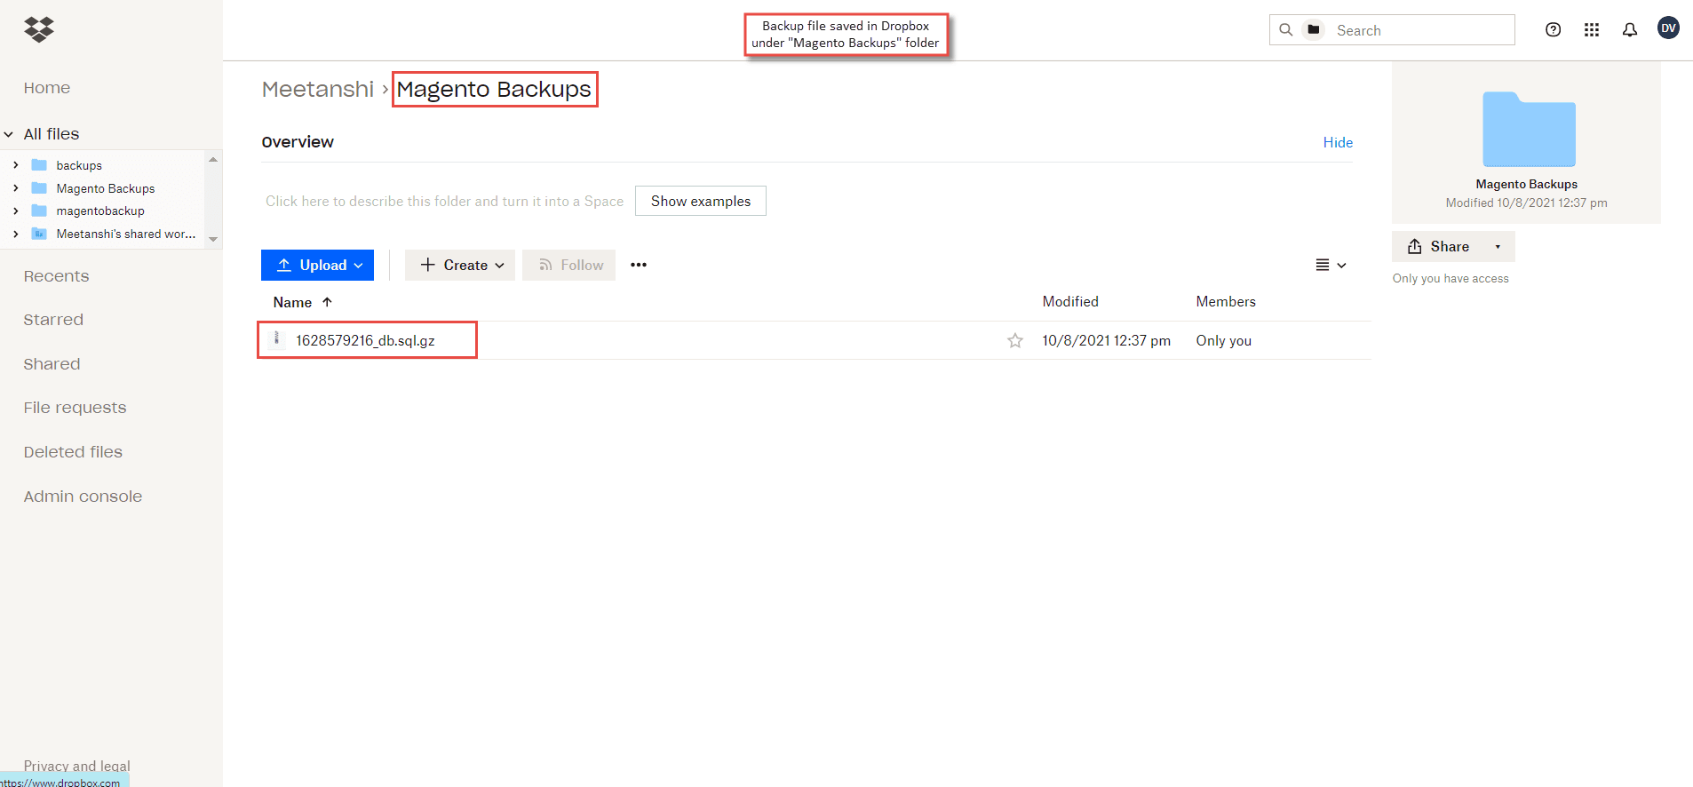The image size is (1693, 787).
Task: Expand the Magento Backups tree node
Action: (15, 188)
